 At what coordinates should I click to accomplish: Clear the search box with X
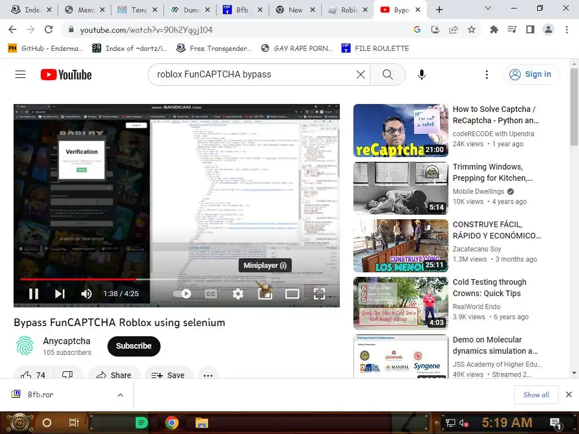[x=361, y=75]
